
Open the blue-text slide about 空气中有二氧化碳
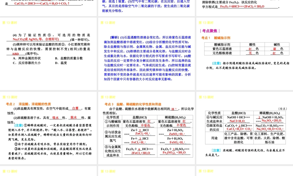(146, 8)
